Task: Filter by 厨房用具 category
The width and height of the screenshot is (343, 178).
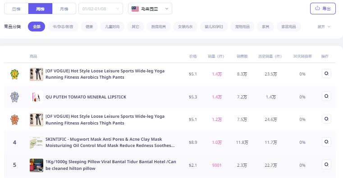Action: click(x=159, y=27)
